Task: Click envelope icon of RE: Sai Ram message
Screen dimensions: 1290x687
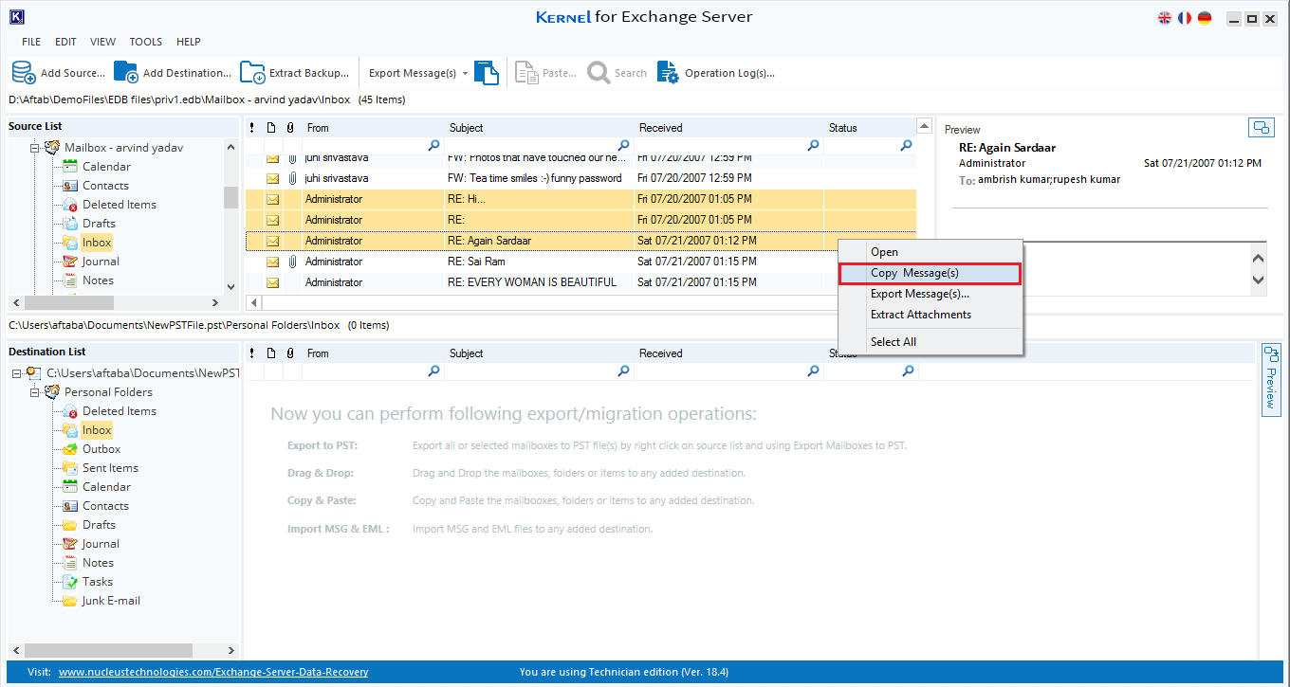Action: click(x=272, y=262)
